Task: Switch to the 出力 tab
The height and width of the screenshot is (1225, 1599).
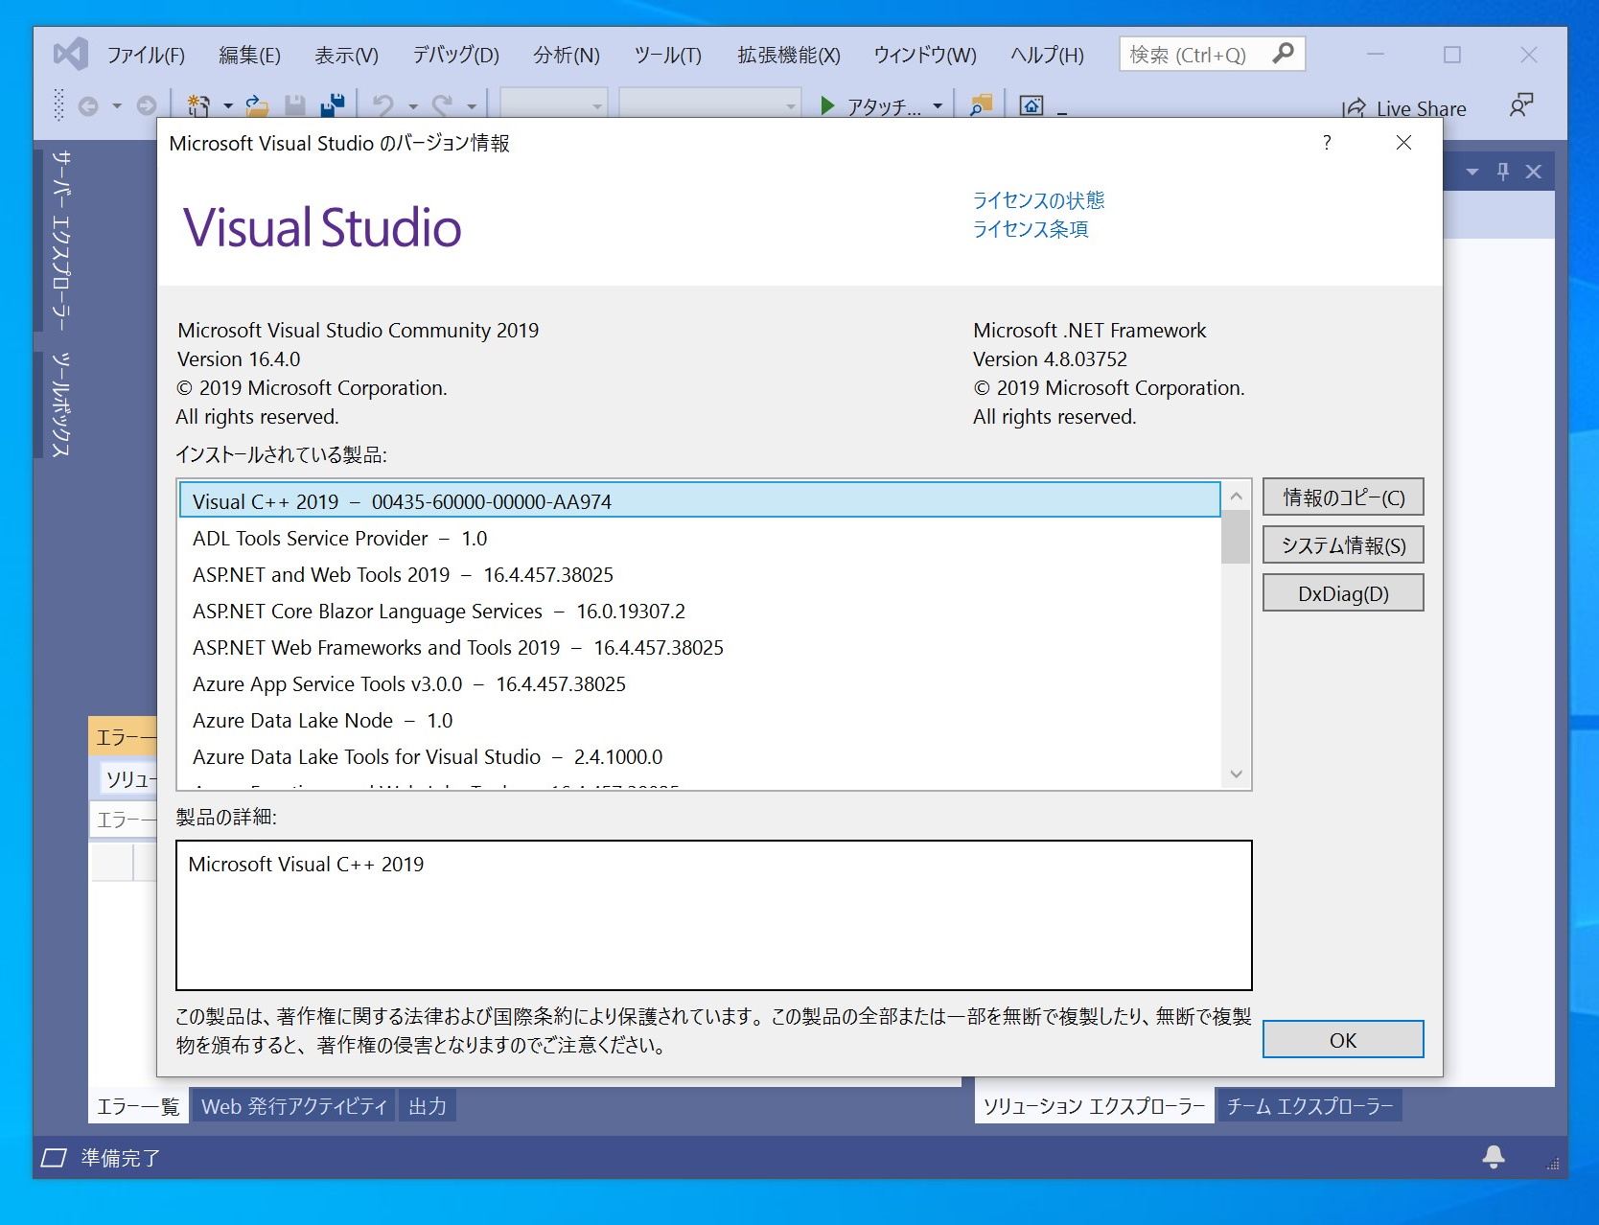Action: point(426,1105)
